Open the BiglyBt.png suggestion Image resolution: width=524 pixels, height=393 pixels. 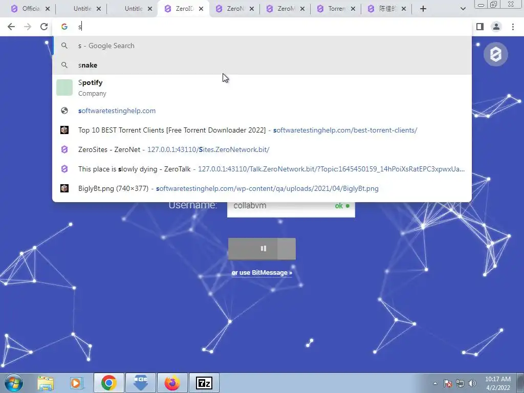262,188
